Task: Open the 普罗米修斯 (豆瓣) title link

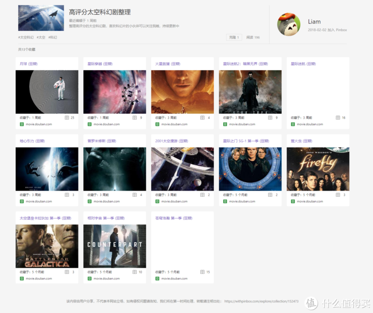Action: [102, 141]
